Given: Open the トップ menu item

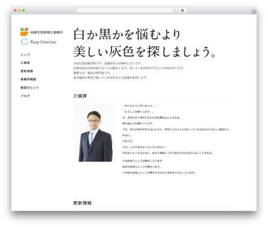Looking at the screenshot, I should click(25, 55).
